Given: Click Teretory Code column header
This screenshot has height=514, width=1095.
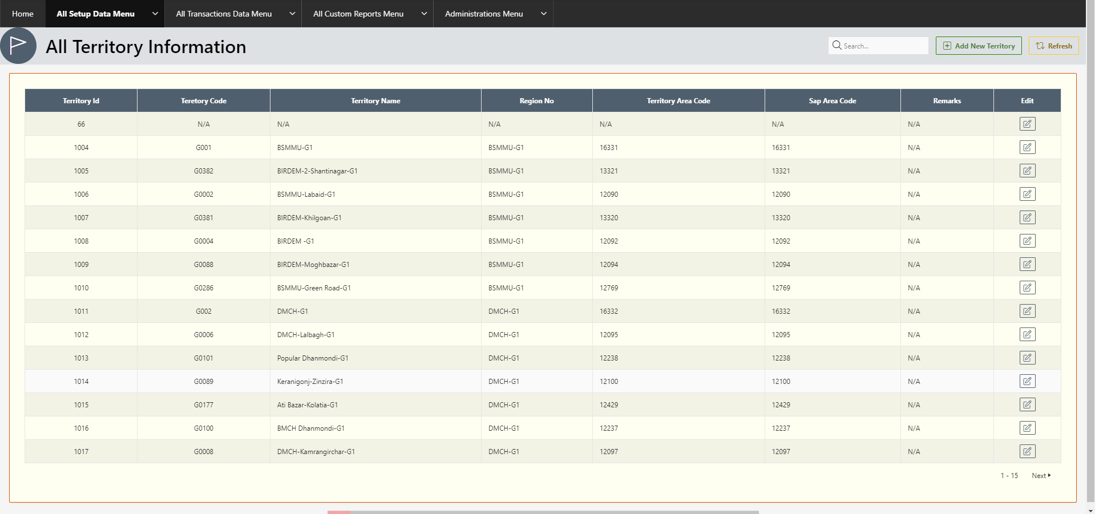Looking at the screenshot, I should [x=204, y=100].
